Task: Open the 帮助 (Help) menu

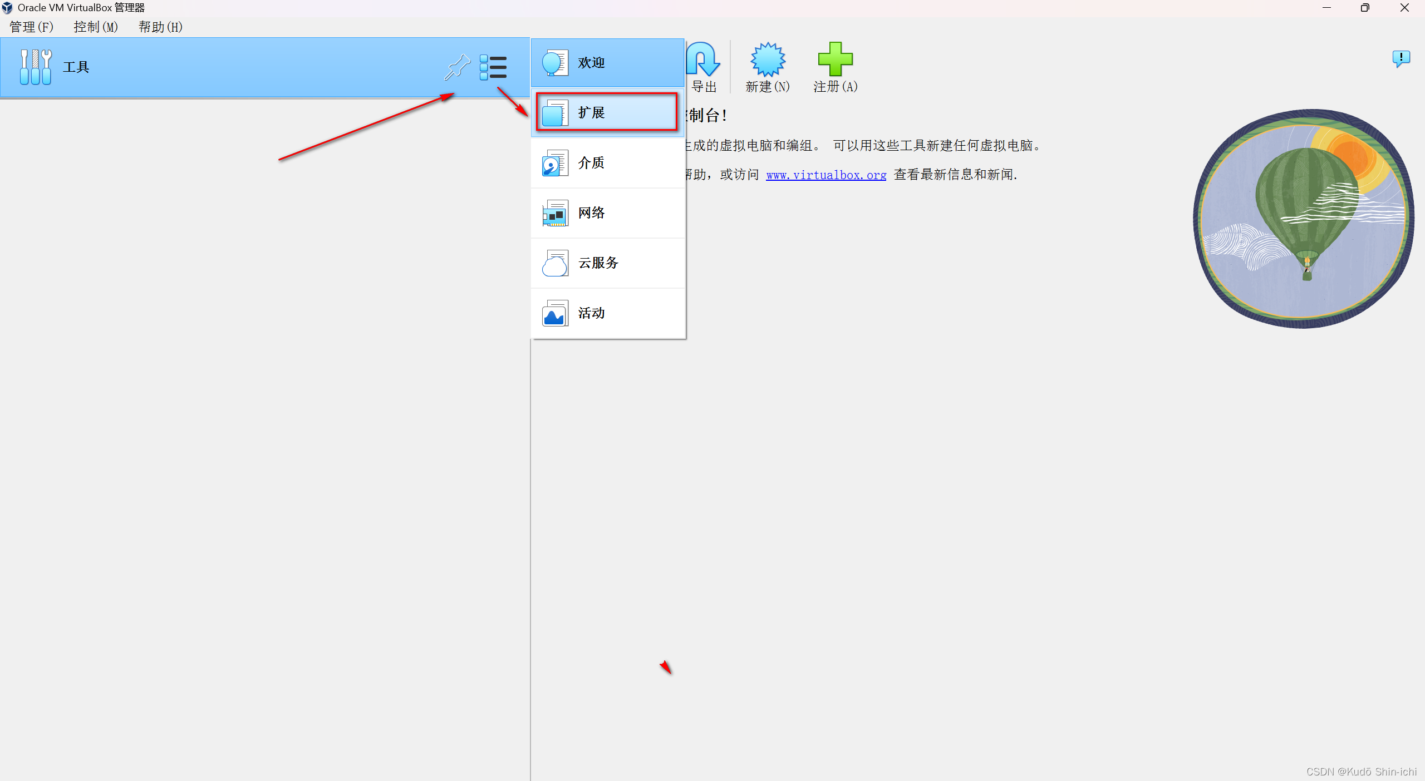Action: click(160, 26)
